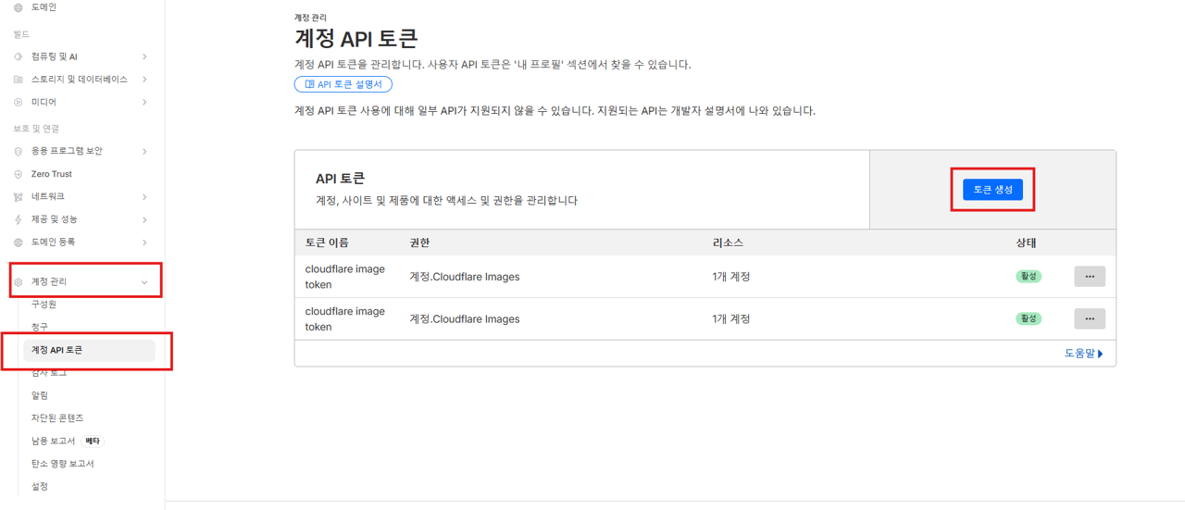The height and width of the screenshot is (510, 1185).
Task: Click the 계정 관리 breadcrumb above the title
Action: click(x=310, y=18)
